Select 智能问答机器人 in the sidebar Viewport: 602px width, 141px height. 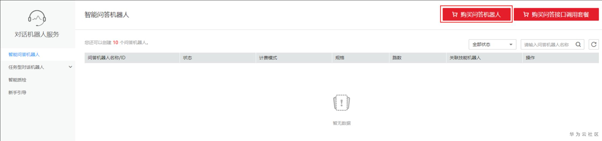coord(24,55)
